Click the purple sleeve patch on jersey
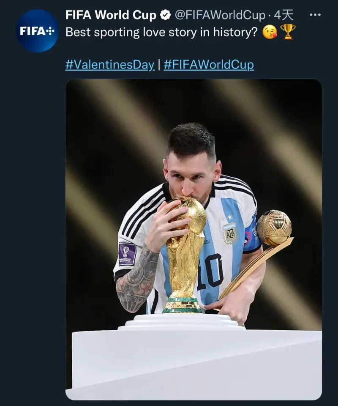The width and height of the screenshot is (338, 406). coord(127,254)
